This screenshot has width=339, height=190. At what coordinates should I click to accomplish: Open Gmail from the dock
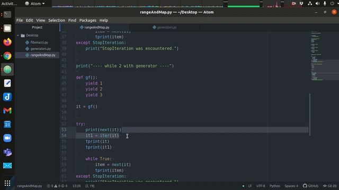[7, 111]
